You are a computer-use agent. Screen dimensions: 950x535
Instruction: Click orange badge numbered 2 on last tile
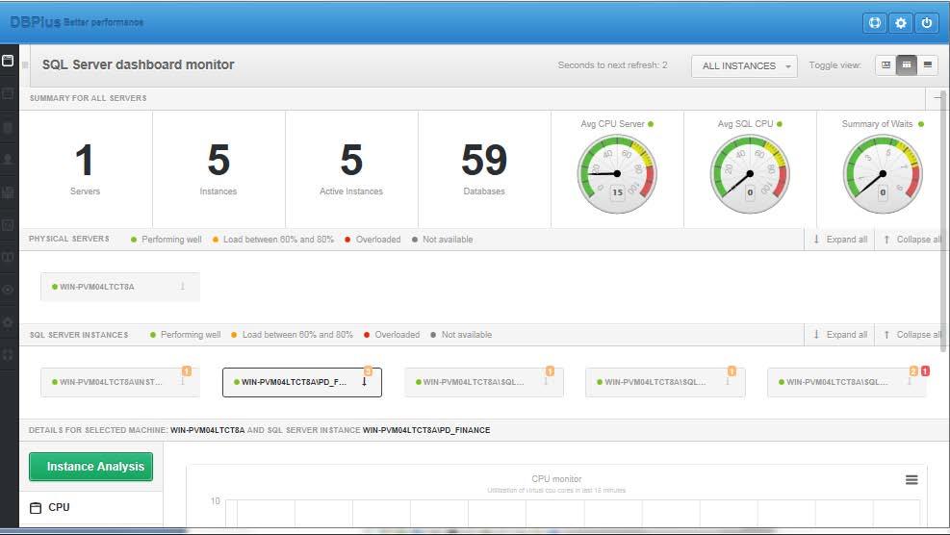[913, 370]
